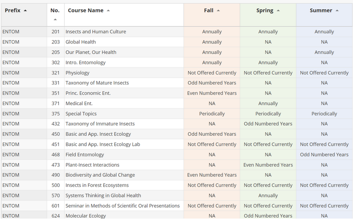Click sort arrow next to Summer header
This screenshot has height=221, width=353.
click(x=337, y=11)
